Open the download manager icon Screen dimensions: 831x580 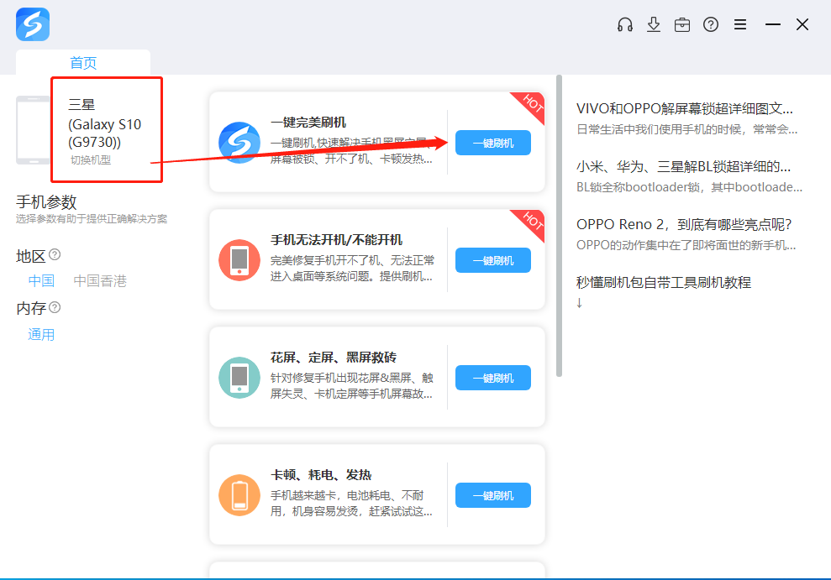click(x=654, y=24)
